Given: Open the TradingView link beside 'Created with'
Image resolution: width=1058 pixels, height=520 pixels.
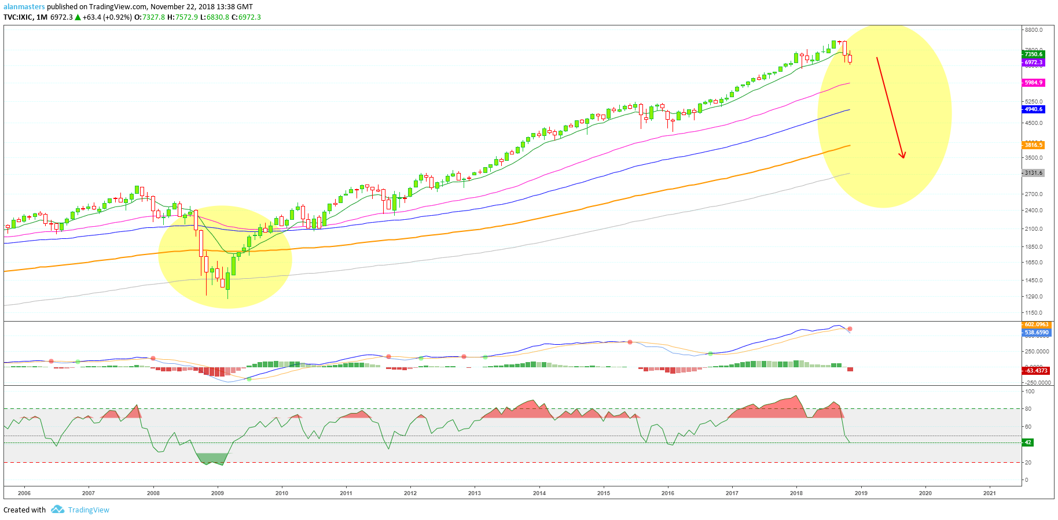Looking at the screenshot, I should 89,510.
